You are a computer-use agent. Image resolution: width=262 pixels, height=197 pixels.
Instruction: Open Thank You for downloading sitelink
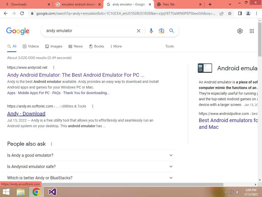tap(86, 93)
